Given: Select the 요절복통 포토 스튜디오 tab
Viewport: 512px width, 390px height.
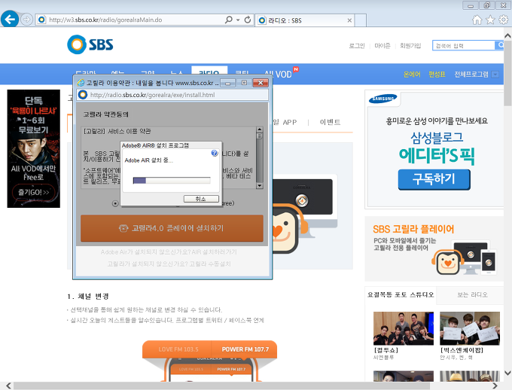Looking at the screenshot, I should (401, 294).
